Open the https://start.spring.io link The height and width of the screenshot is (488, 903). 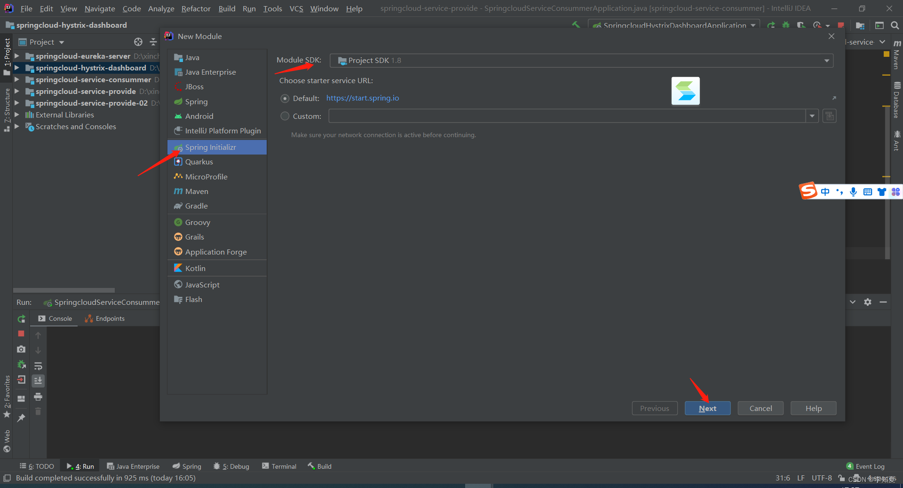363,98
